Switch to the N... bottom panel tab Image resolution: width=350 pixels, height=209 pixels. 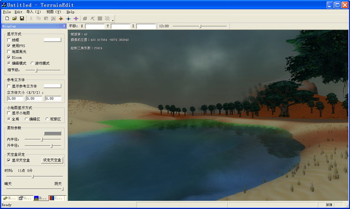(9, 198)
